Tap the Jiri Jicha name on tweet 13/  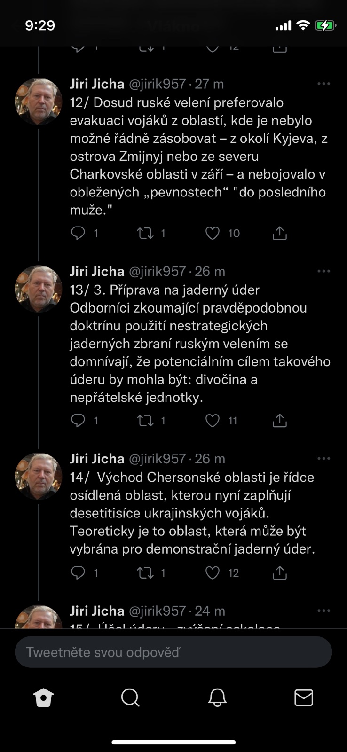click(97, 271)
